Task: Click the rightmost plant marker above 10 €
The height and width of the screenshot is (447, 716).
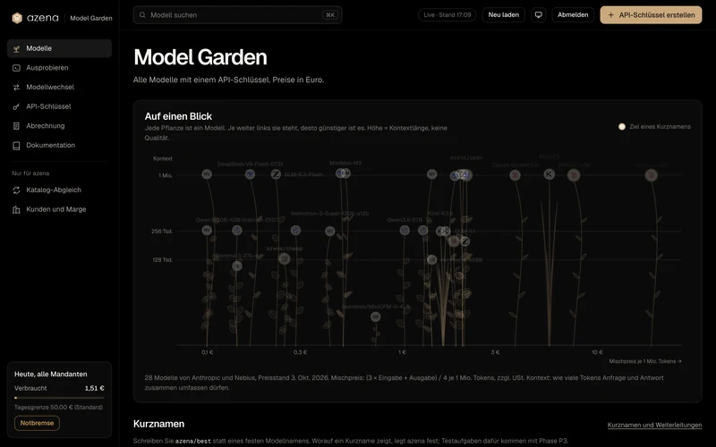Action: (651, 174)
